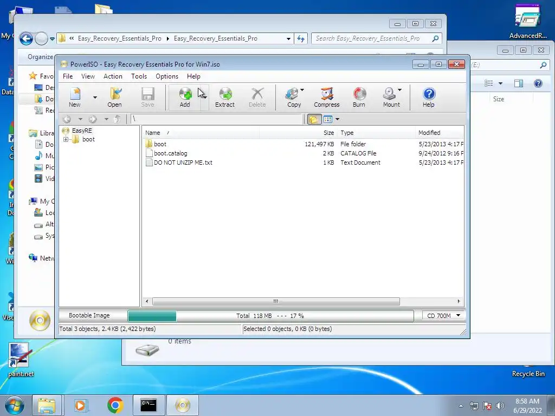555x416 pixels.
Task: Select the EasyRE root tree item
Action: point(82,131)
